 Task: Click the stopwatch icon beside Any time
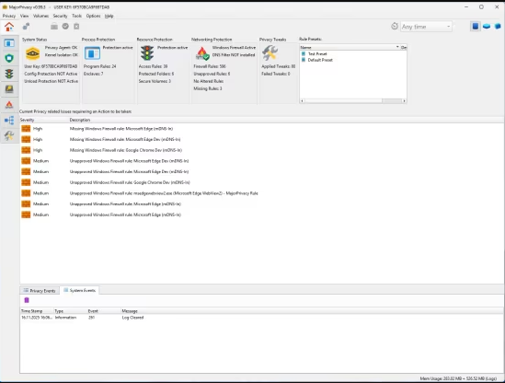[395, 27]
